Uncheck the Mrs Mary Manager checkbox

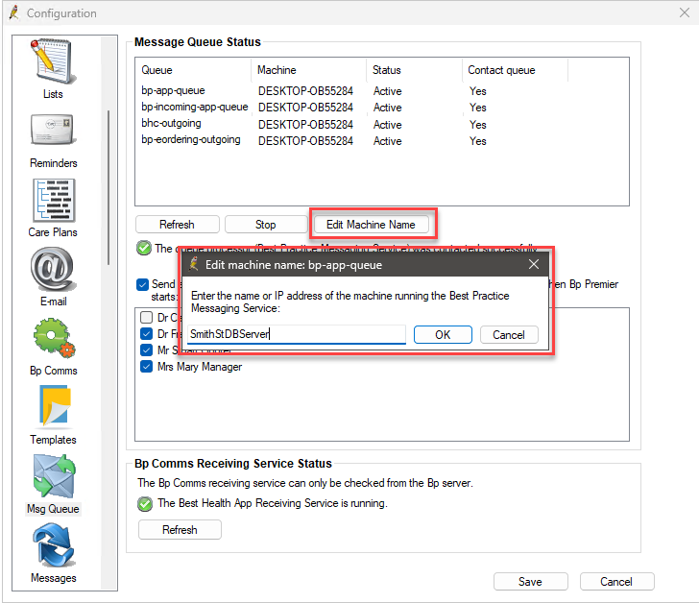pos(146,367)
